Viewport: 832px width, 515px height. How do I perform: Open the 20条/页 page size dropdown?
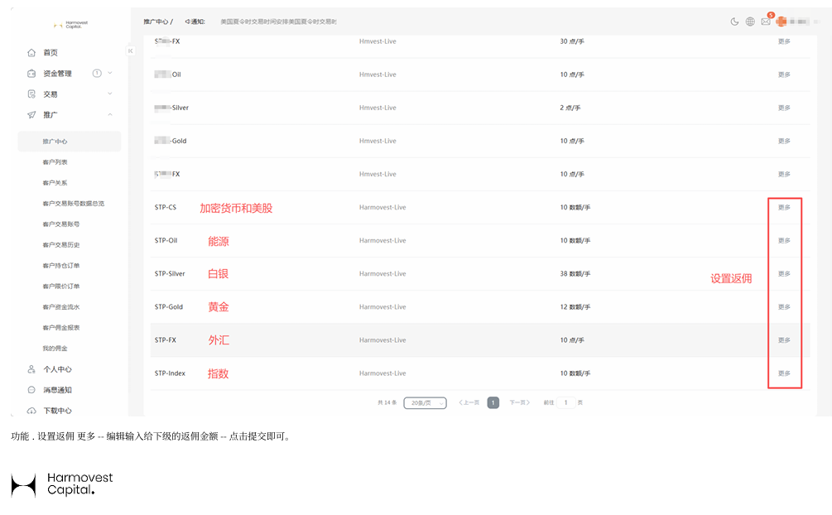(x=425, y=403)
